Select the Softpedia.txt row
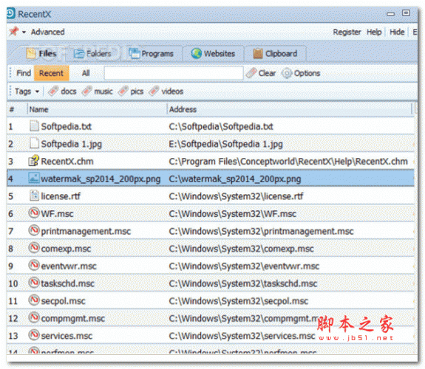The image size is (425, 369). [211, 126]
